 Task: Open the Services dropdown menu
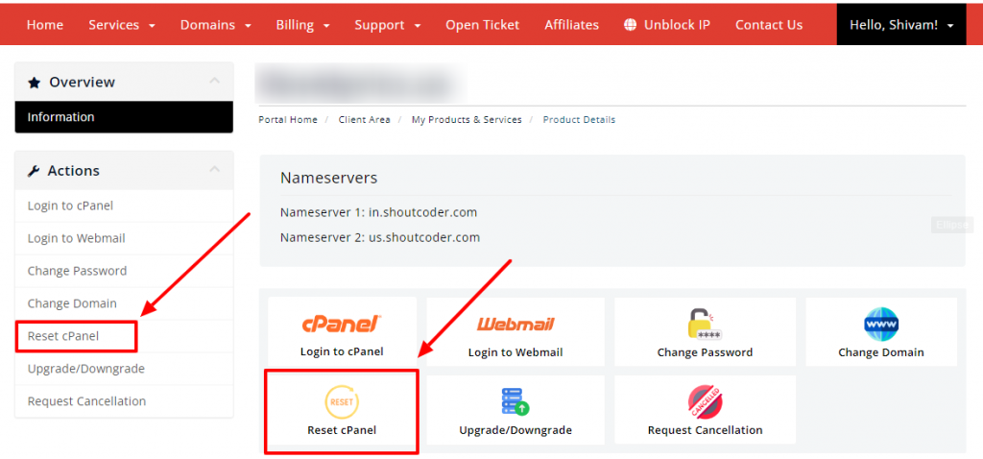(122, 25)
